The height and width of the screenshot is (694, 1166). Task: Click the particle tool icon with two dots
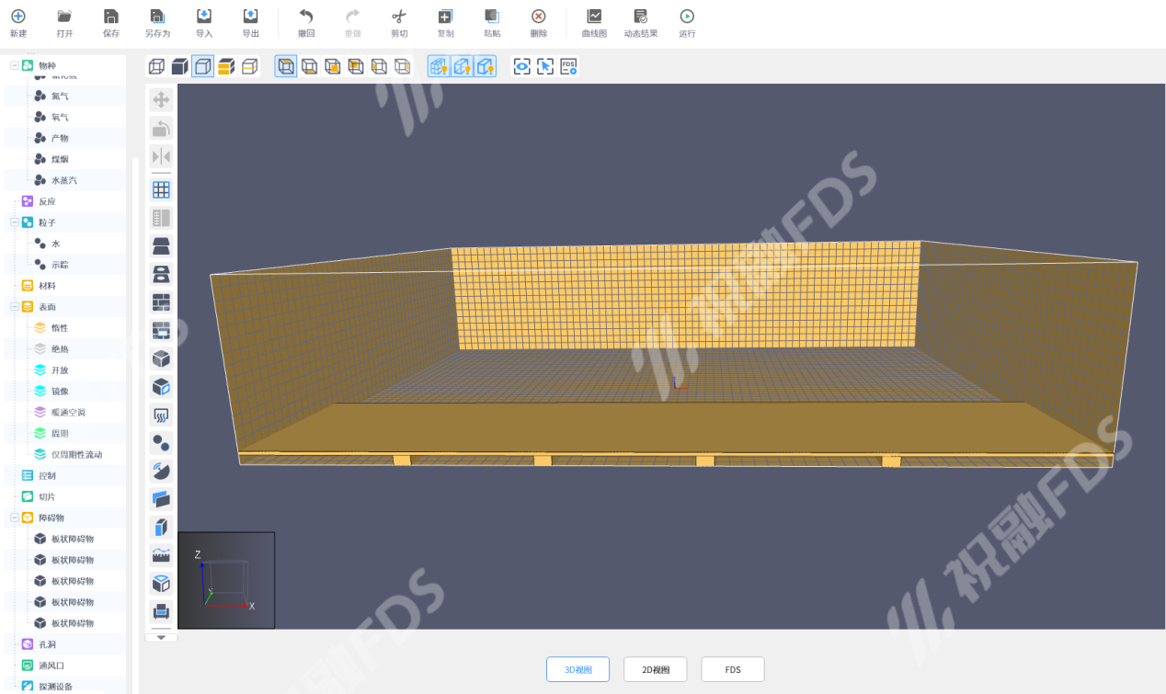(x=161, y=443)
